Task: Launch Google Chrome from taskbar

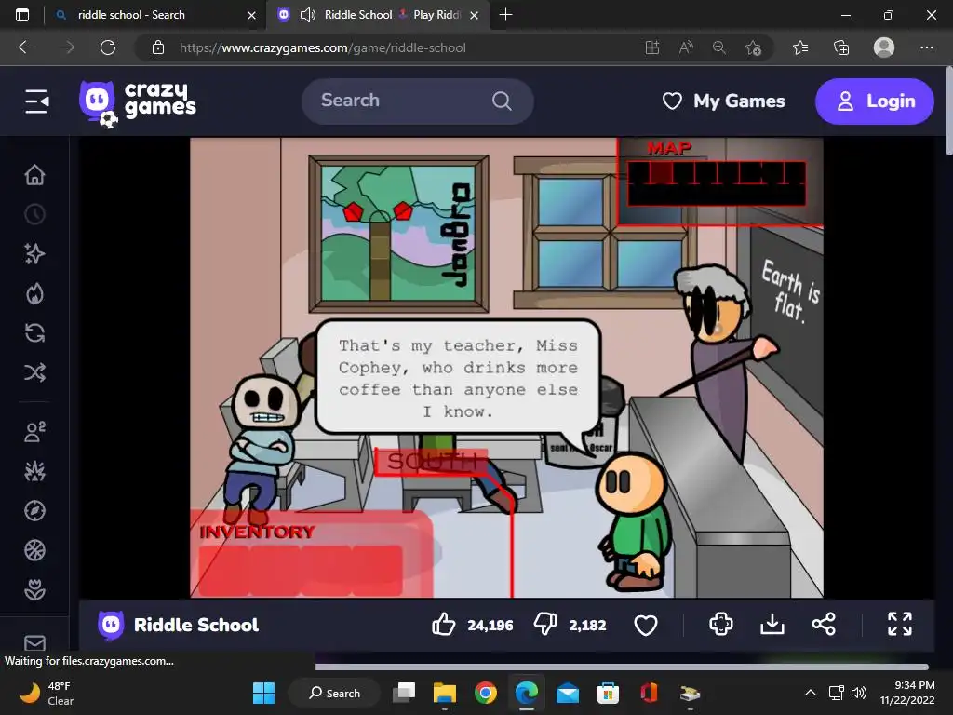Action: coord(486,693)
